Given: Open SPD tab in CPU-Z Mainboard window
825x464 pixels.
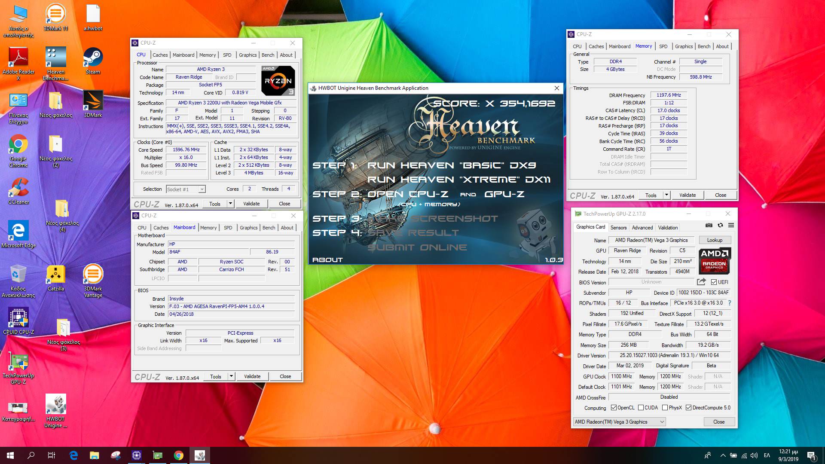Looking at the screenshot, I should click(x=228, y=228).
